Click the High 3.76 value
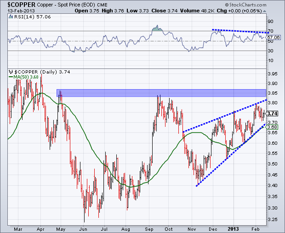Viewport: 285px width, 233px height. [113, 11]
